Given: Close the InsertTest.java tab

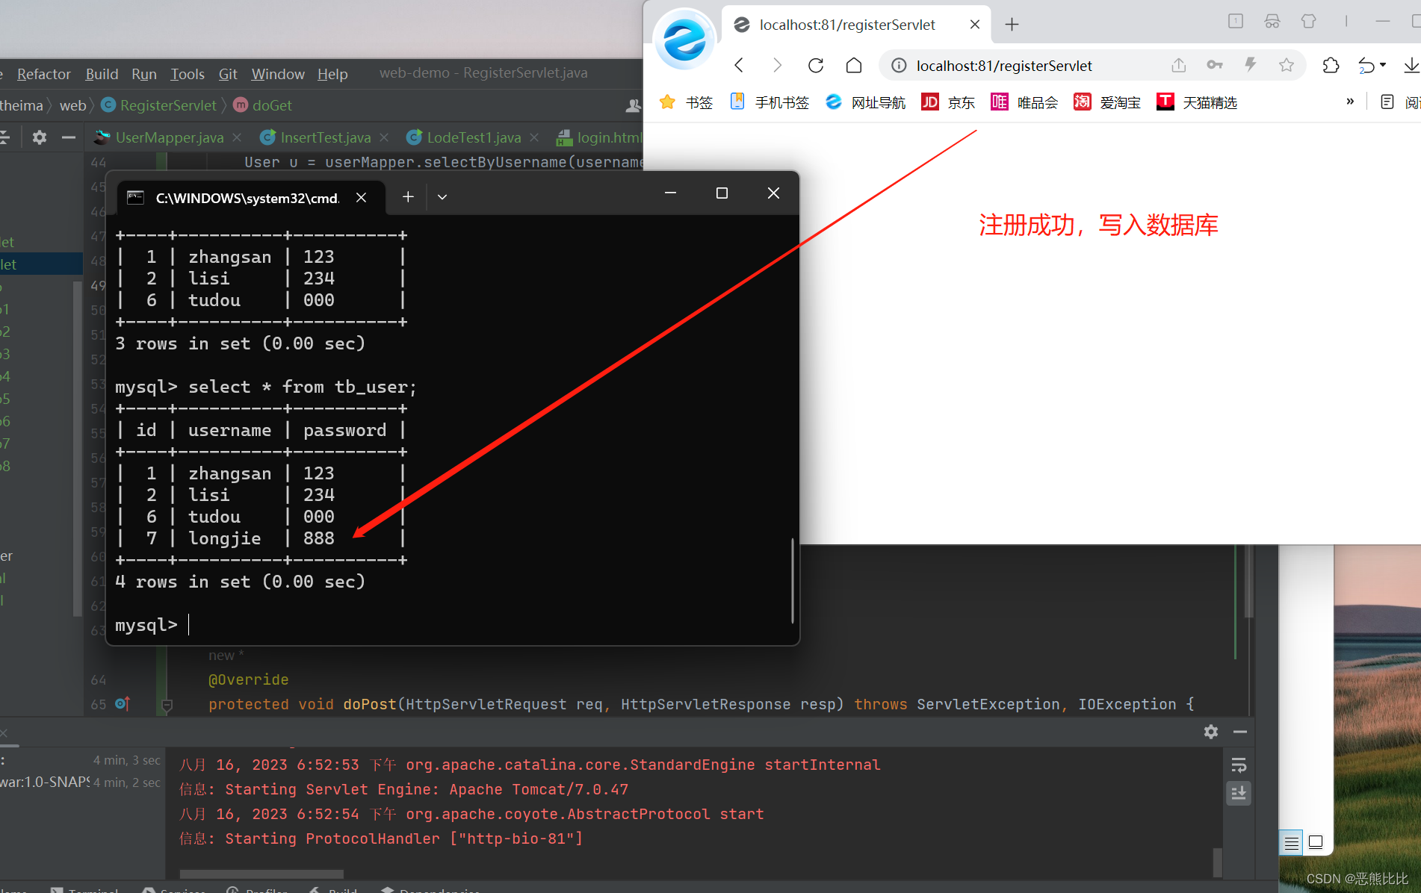Looking at the screenshot, I should [x=384, y=137].
